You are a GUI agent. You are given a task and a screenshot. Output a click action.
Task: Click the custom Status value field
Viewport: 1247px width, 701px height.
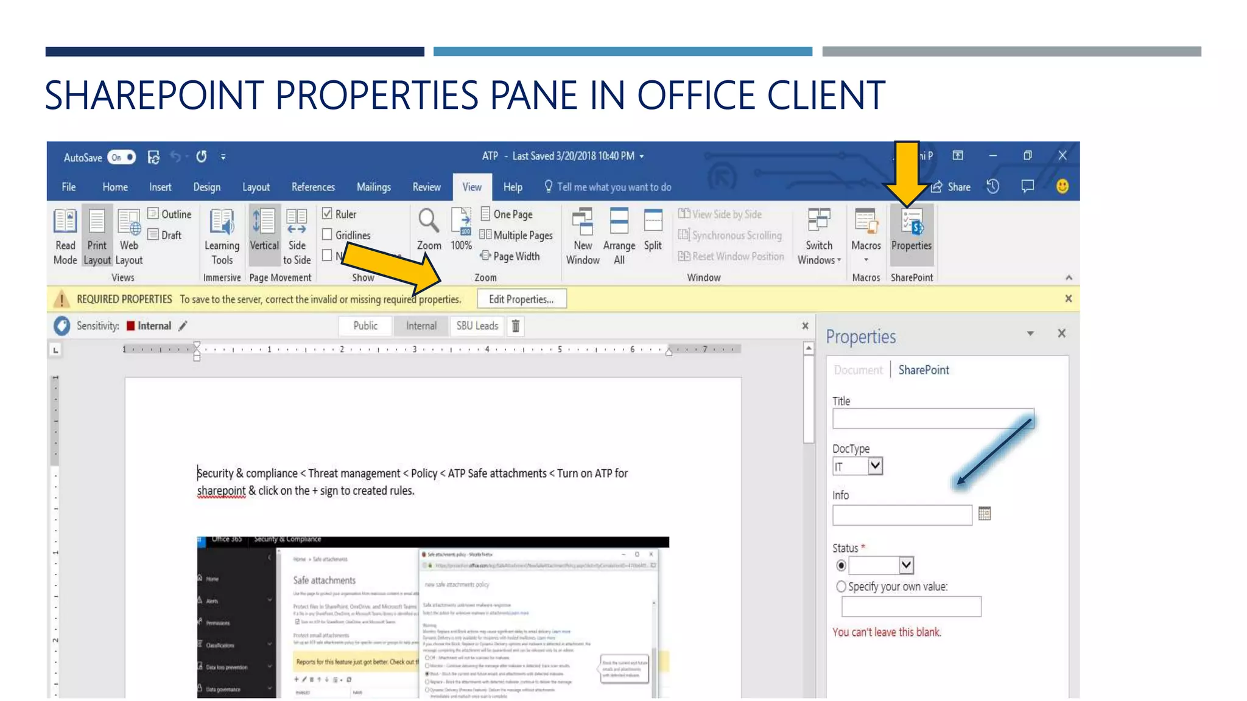click(x=912, y=607)
